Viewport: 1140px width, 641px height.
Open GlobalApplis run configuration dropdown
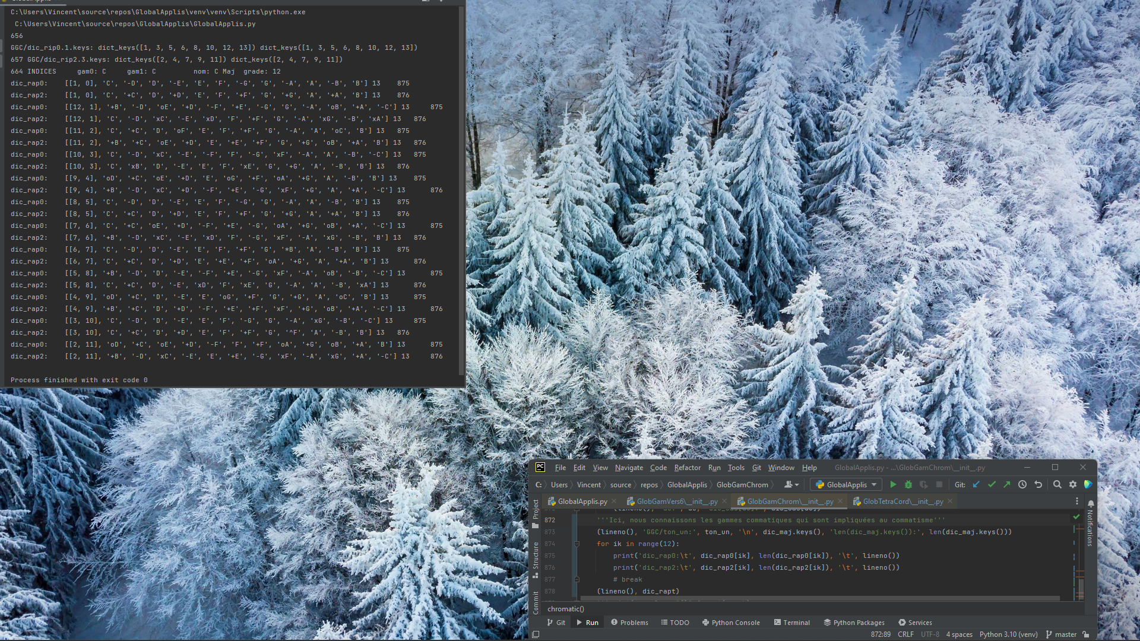pos(847,484)
